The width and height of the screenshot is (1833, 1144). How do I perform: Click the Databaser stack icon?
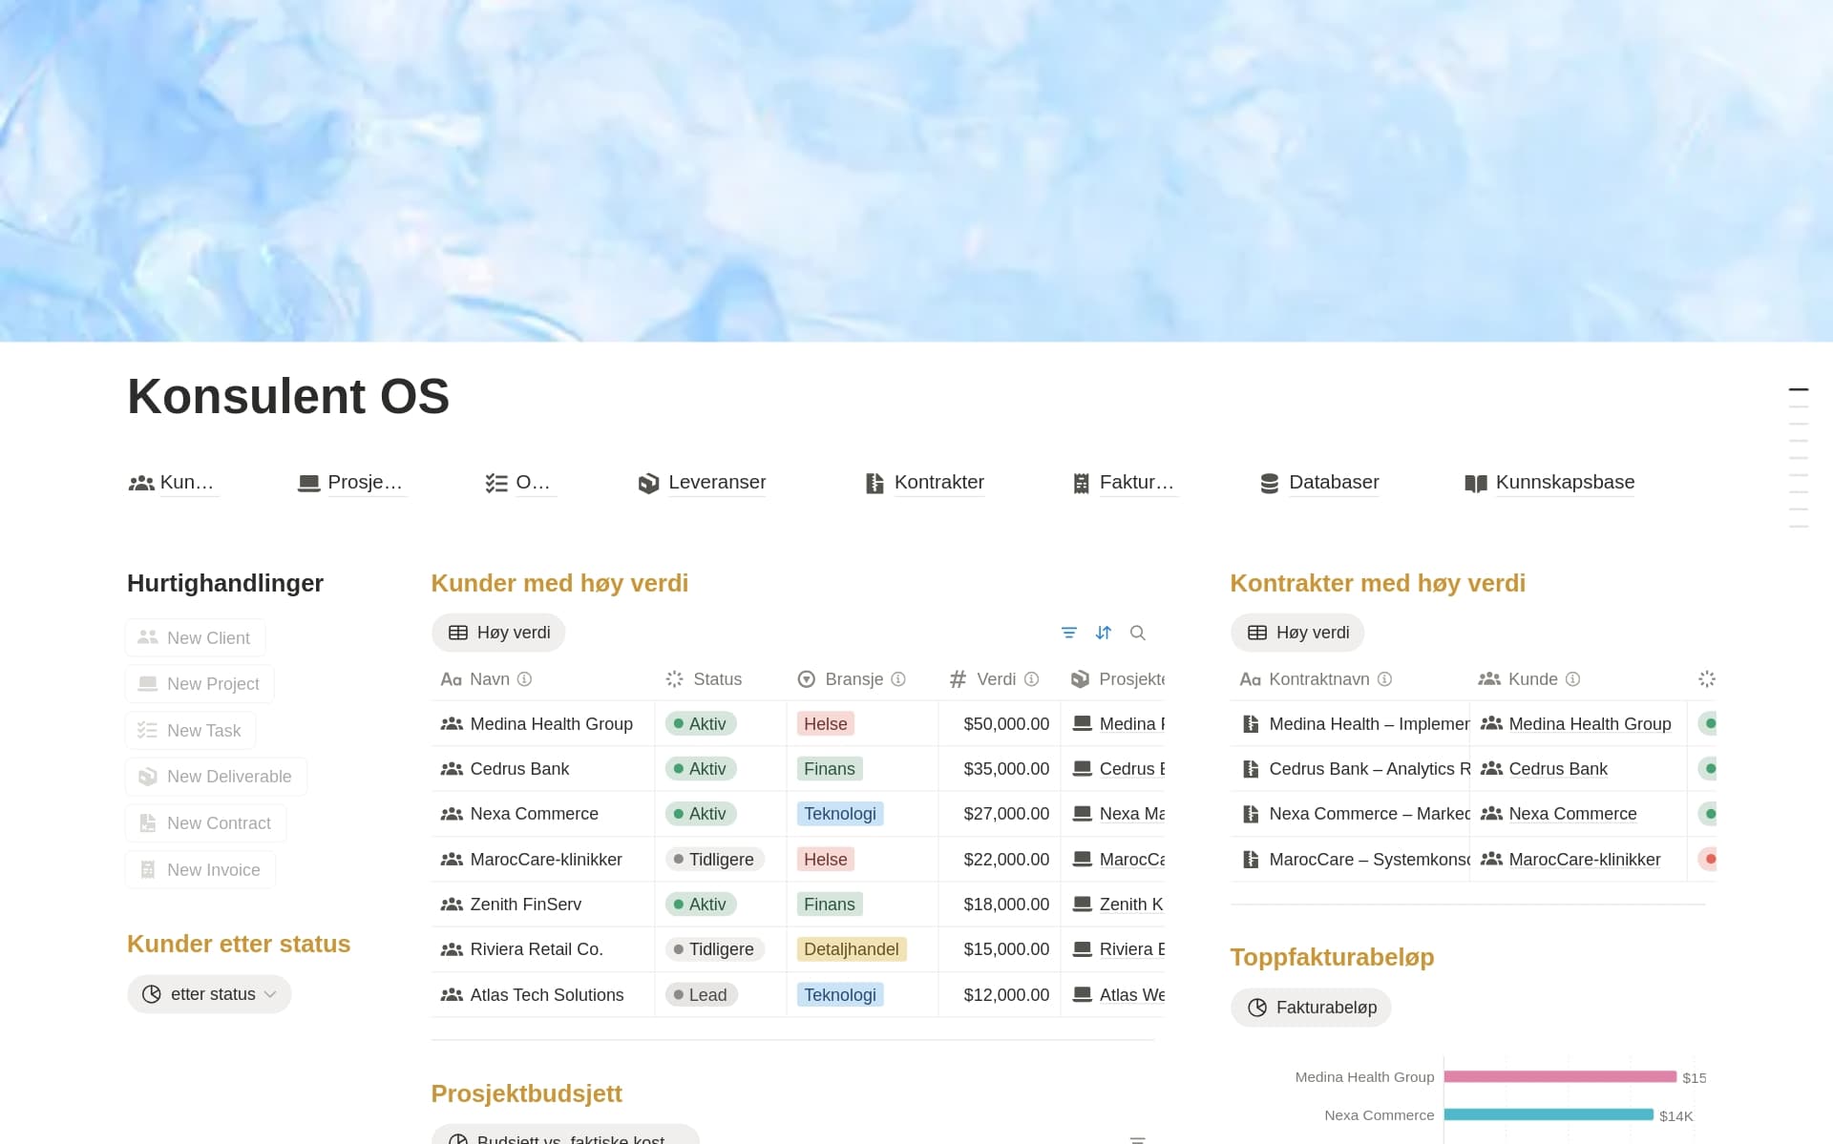(1270, 484)
